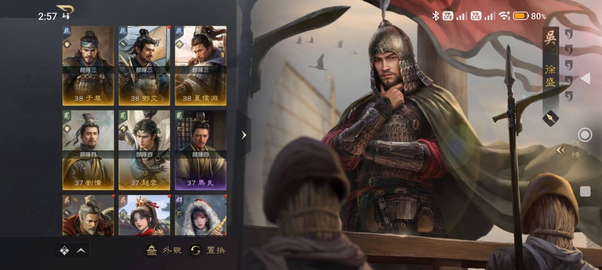Screen dimensions: 602x270
Task: Select the 劉備 hero card
Action: tap(88, 150)
